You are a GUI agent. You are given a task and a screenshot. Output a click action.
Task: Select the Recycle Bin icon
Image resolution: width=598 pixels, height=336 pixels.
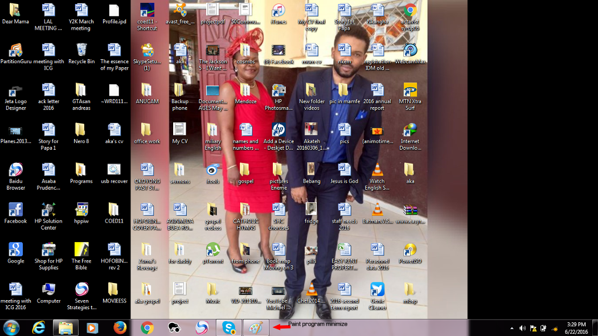coord(81,54)
